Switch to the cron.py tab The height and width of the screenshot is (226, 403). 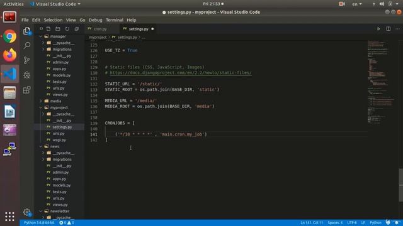point(100,29)
